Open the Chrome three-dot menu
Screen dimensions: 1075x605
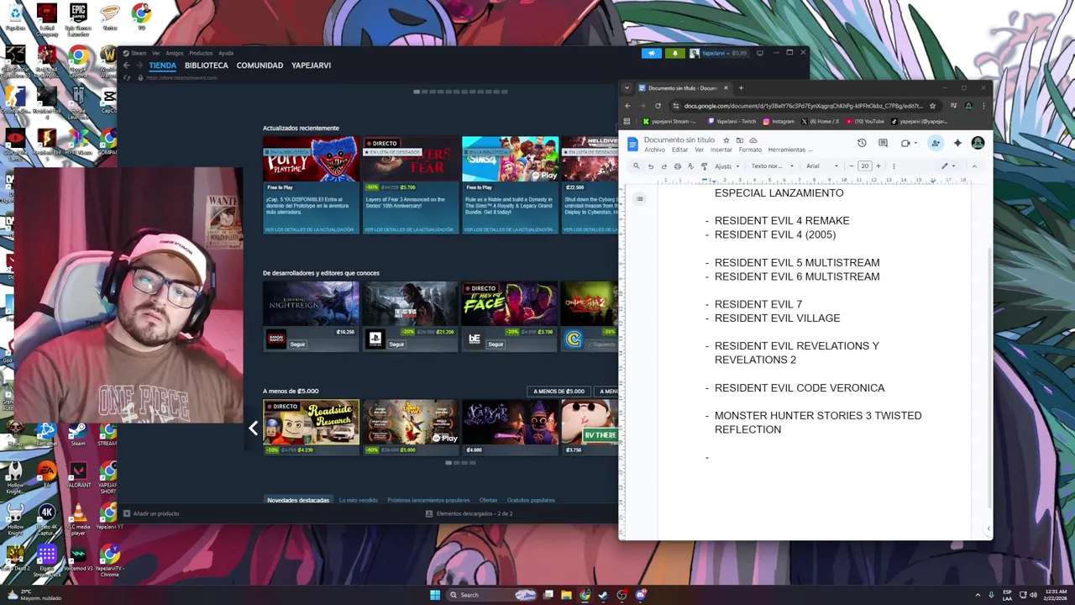tap(983, 106)
